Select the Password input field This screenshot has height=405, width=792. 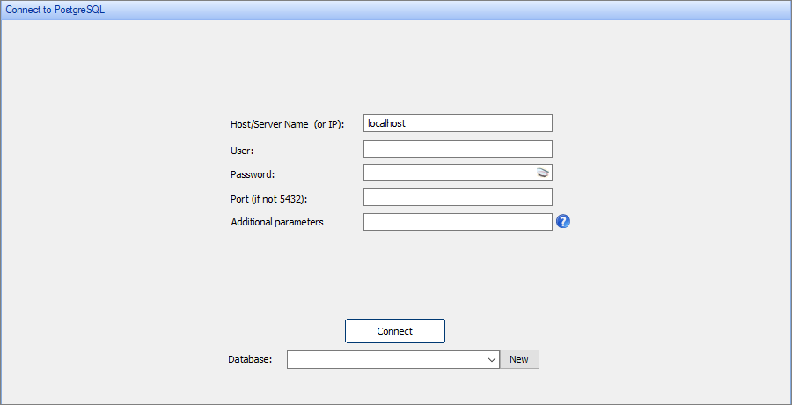click(x=447, y=173)
